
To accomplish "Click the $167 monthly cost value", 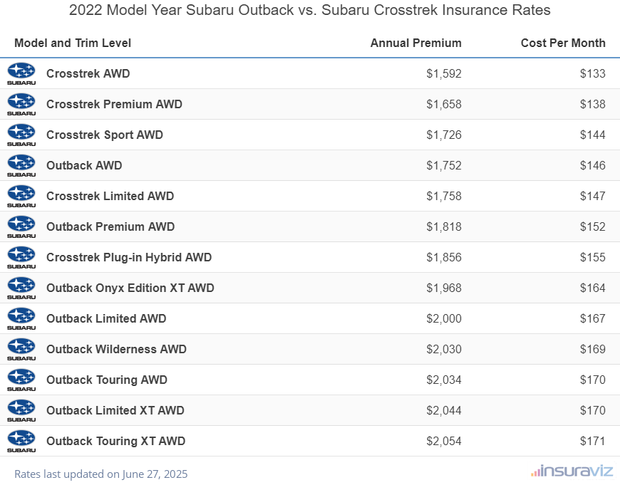I will click(x=593, y=318).
